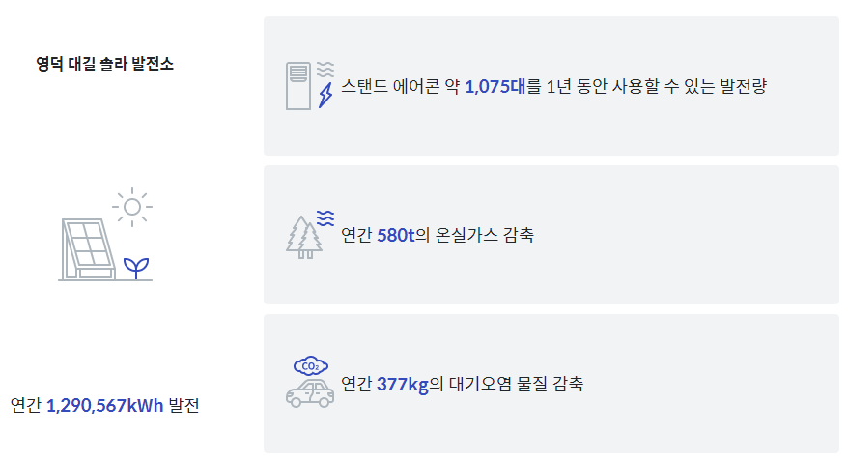Click the 대기오염 물질 감축 card

coord(551,384)
